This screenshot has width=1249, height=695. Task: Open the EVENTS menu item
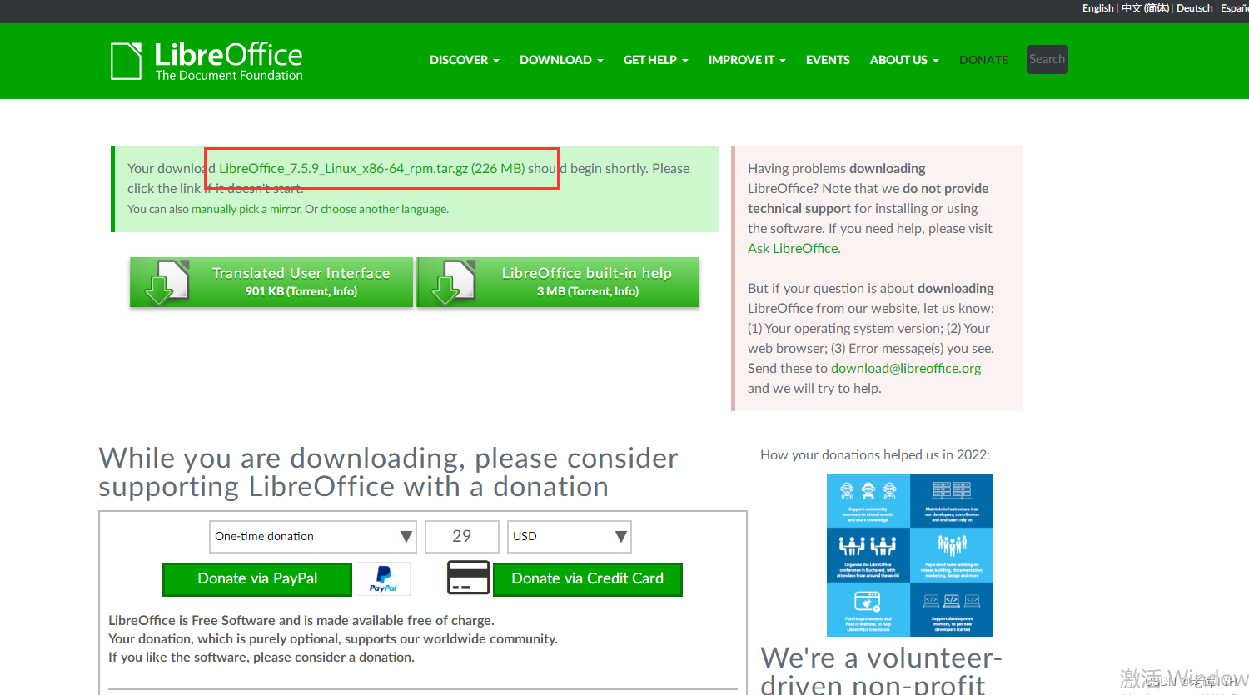[827, 60]
